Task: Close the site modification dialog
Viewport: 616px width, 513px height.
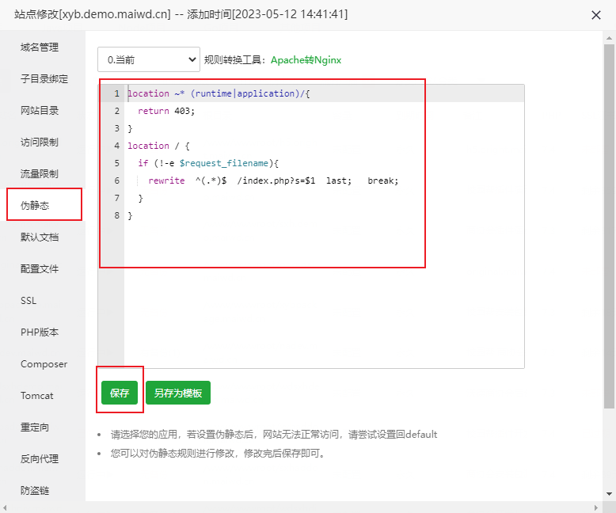Action: pos(595,15)
